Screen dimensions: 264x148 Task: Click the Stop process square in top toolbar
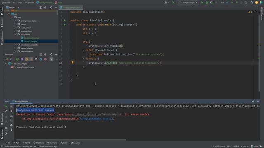[216, 2]
